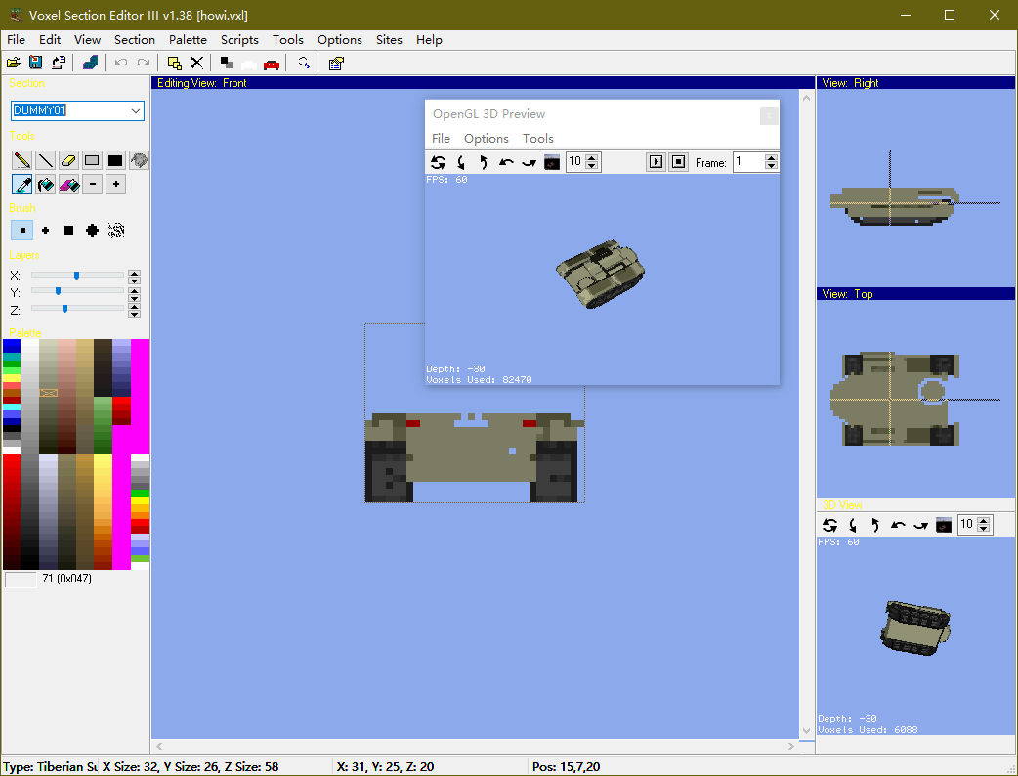Click the screenshot icon in 3D View panel
This screenshot has height=776, width=1018.
[944, 525]
